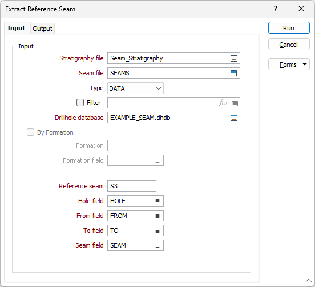Open the Seam file selector icon
The width and height of the screenshot is (315, 287).
pos(233,73)
